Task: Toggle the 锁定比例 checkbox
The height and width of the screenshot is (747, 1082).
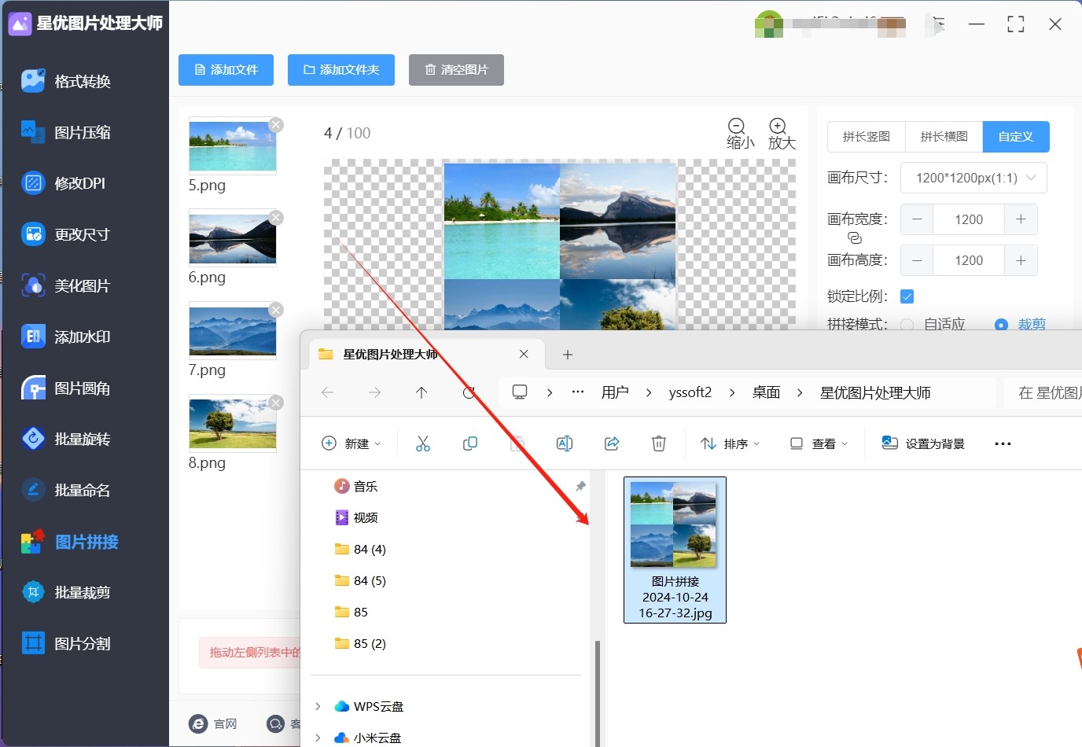Action: click(x=907, y=296)
